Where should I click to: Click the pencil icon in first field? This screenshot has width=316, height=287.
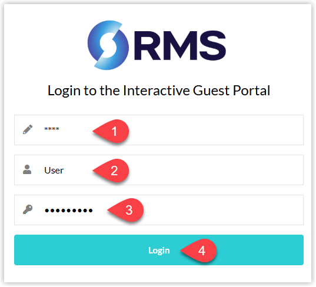28,129
